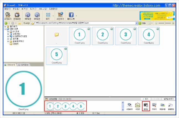Expand the 즐겨찾기 favorites tree node
This screenshot has width=179, height=118.
tap(5, 27)
